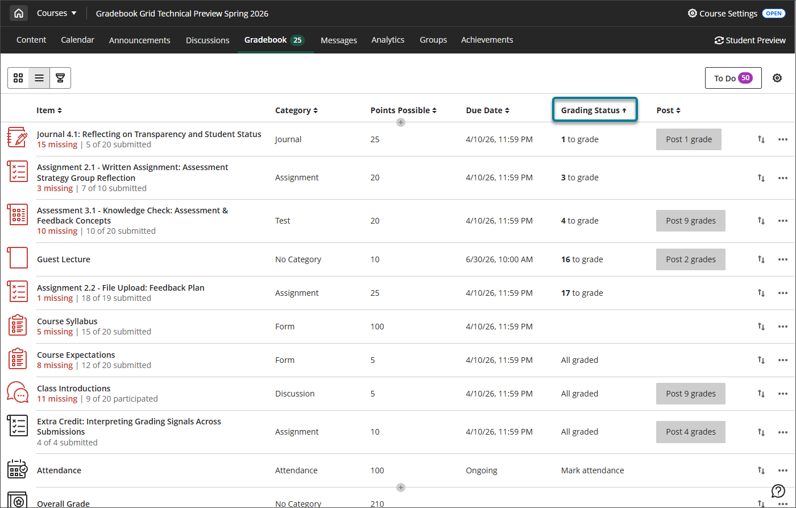Switch to grid view of gradebook
Viewport: 796px width, 508px height.
(18, 78)
